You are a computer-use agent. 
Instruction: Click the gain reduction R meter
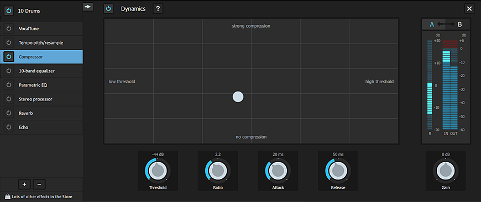click(x=430, y=84)
